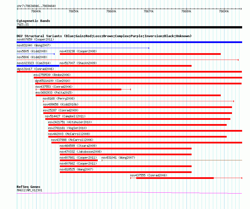
Task: Open the esv3692933 (Palta2015) label
Action: click(54, 93)
